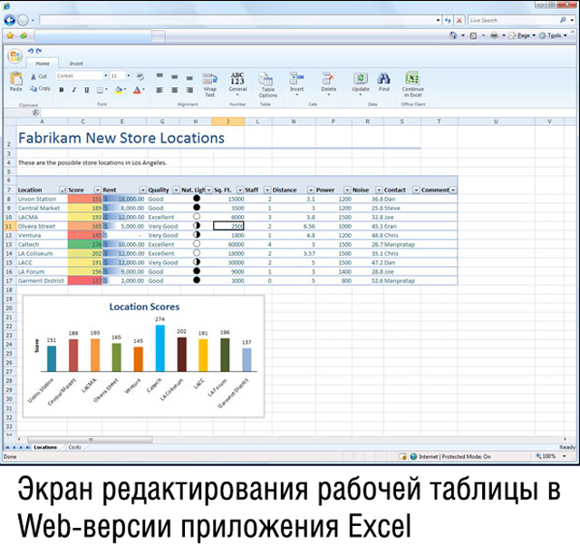Open the borders button in the Font group

click(101, 90)
